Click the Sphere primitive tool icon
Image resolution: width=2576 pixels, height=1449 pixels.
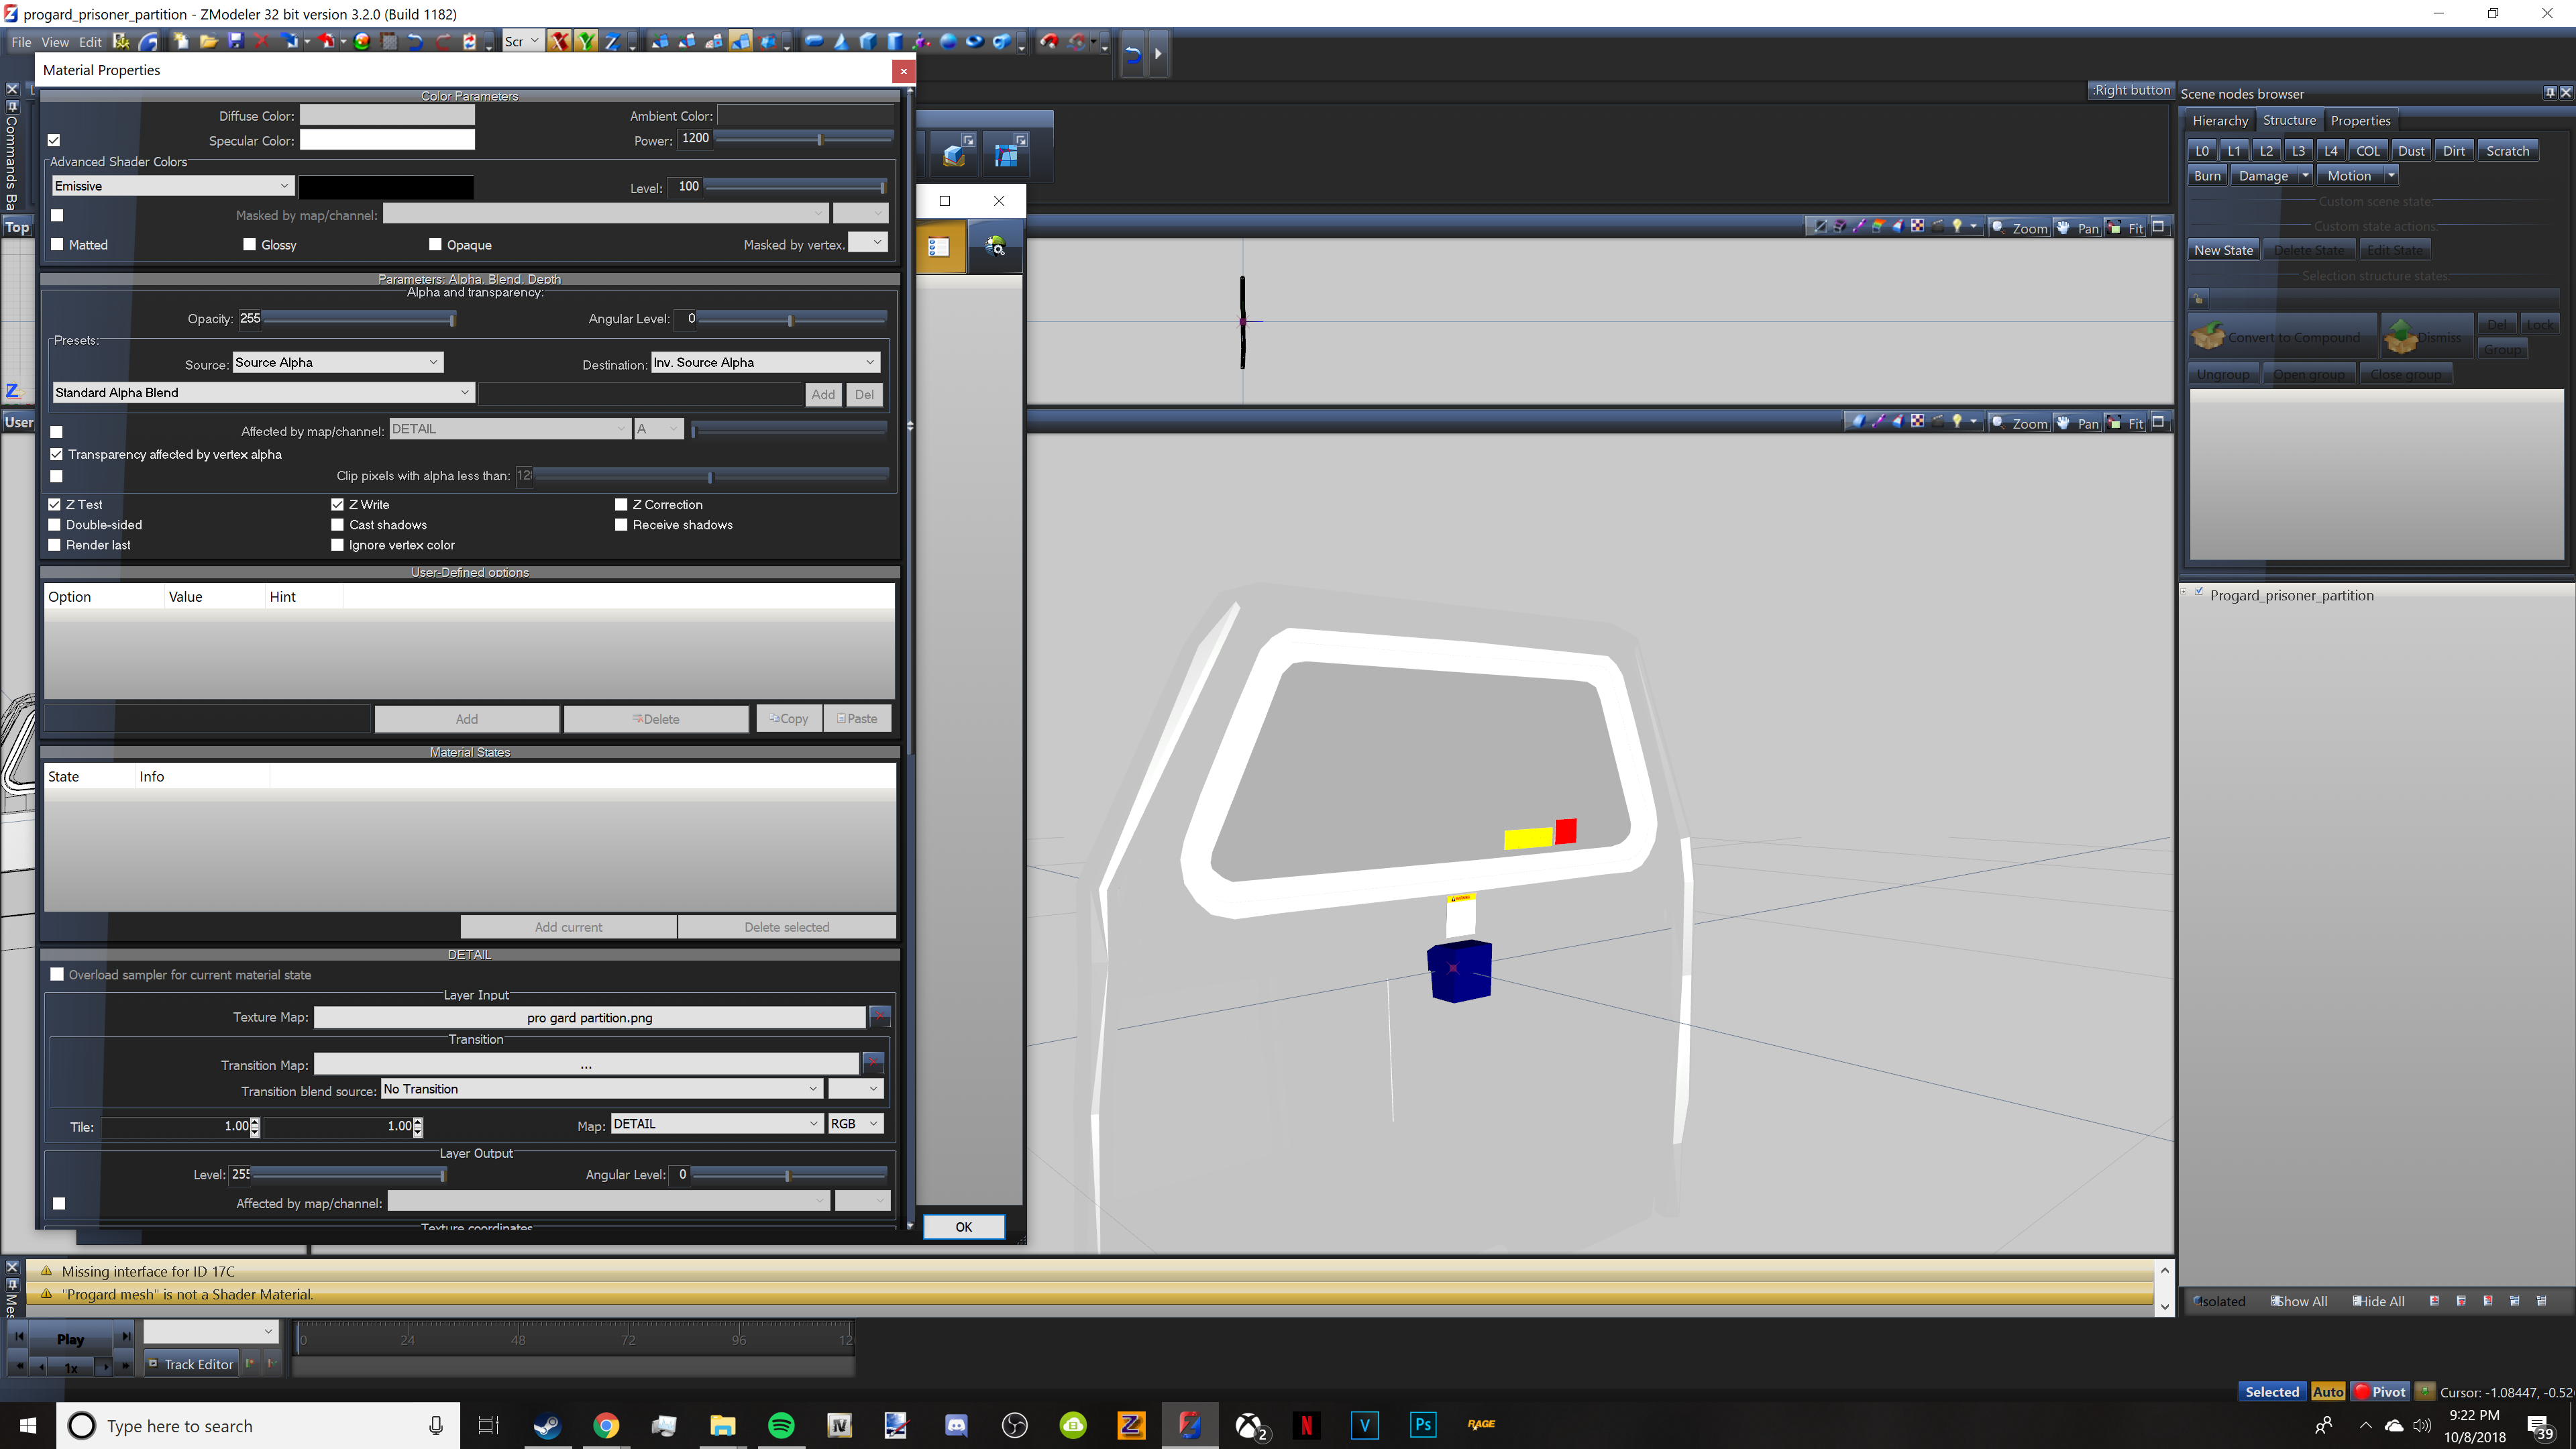pyautogui.click(x=948, y=42)
